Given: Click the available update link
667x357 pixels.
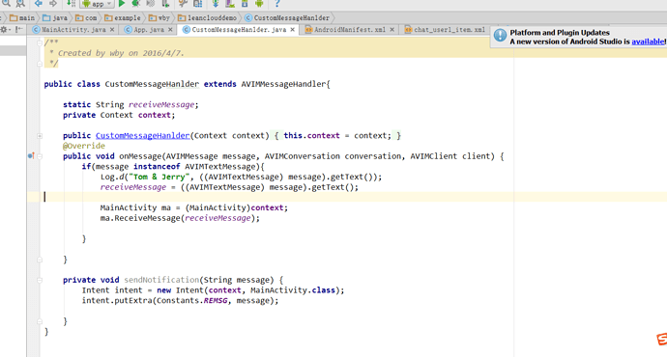Looking at the screenshot, I should 648,41.
